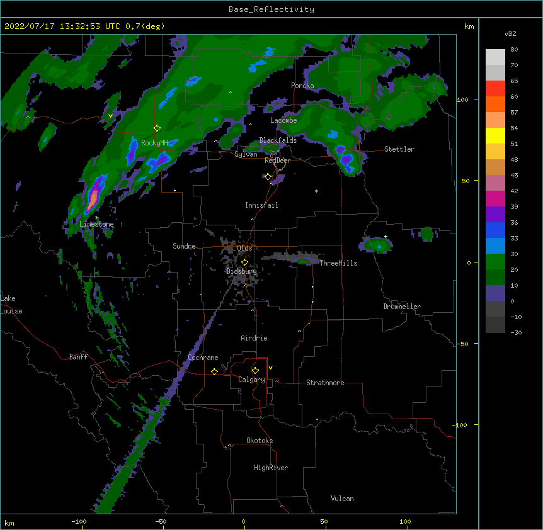
Task: Click the HighRiver label
Action: pyautogui.click(x=271, y=468)
